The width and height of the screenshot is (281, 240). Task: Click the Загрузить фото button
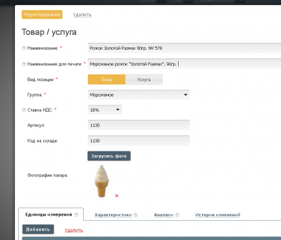[x=109, y=156]
